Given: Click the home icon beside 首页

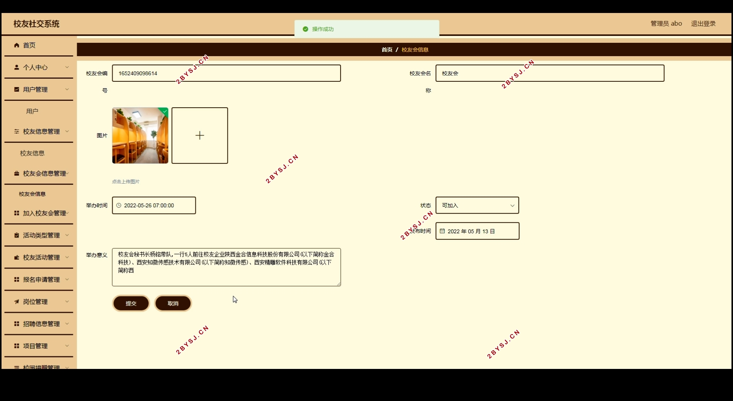Looking at the screenshot, I should (17, 45).
